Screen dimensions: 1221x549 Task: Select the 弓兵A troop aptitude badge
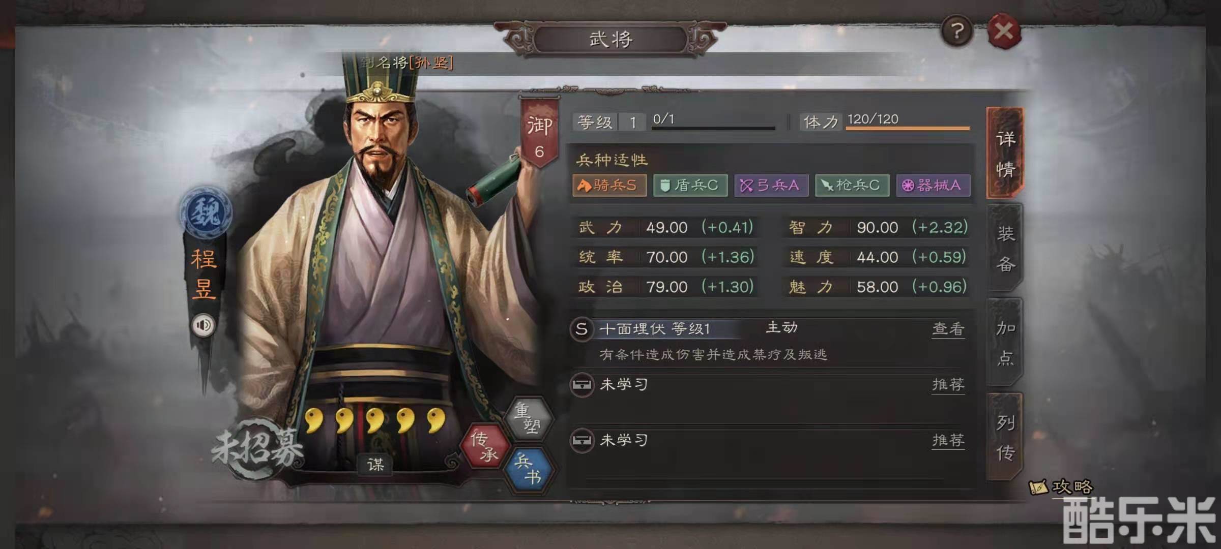[x=771, y=186]
